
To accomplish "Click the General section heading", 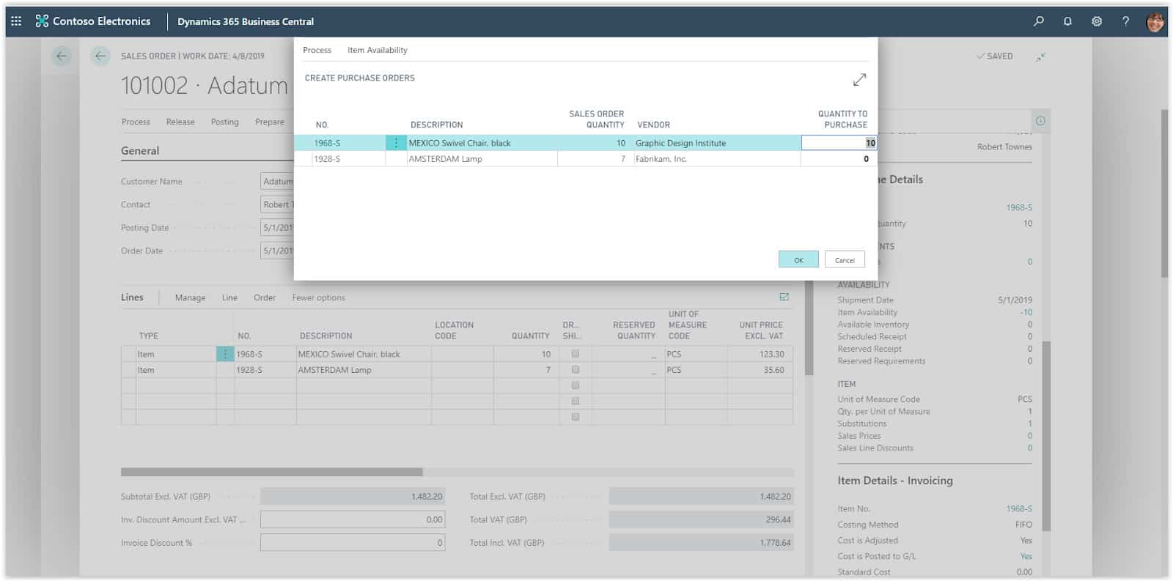I will pyautogui.click(x=140, y=151).
